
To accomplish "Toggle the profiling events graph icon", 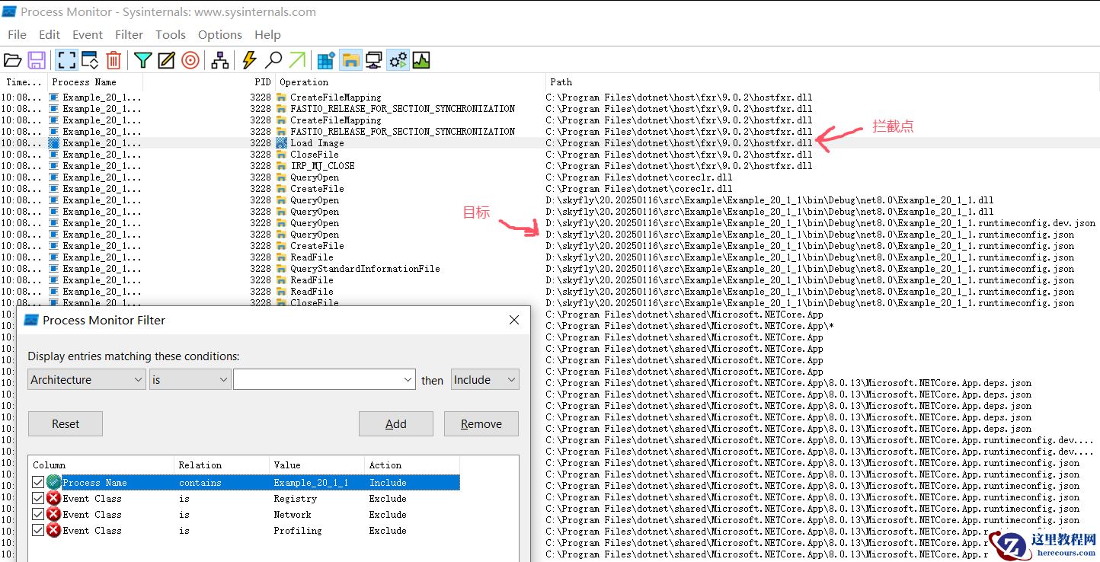I will pos(421,60).
